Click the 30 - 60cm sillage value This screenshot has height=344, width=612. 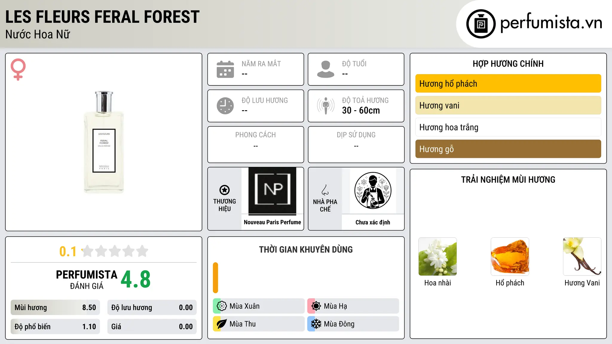click(x=361, y=110)
